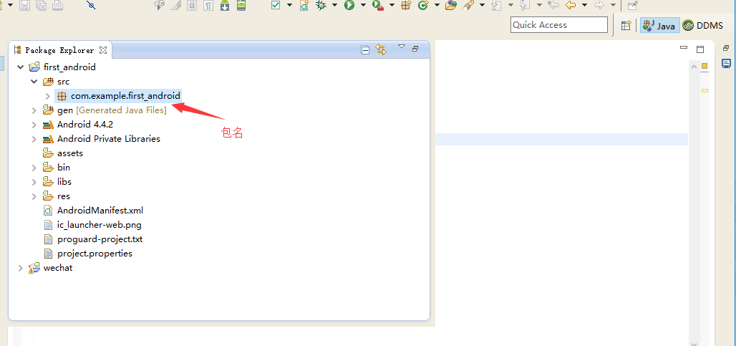Image resolution: width=736 pixels, height=346 pixels.
Task: Click the Run External Tools icon
Action: 377,6
